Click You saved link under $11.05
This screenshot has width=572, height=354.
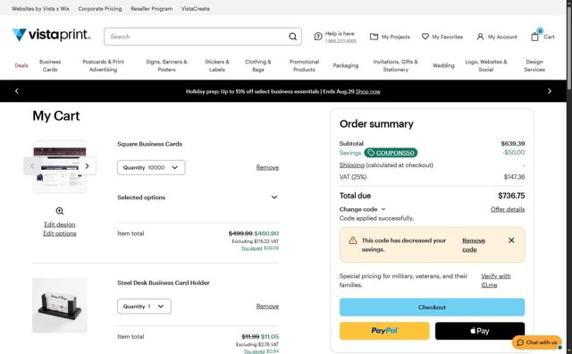pos(254,351)
